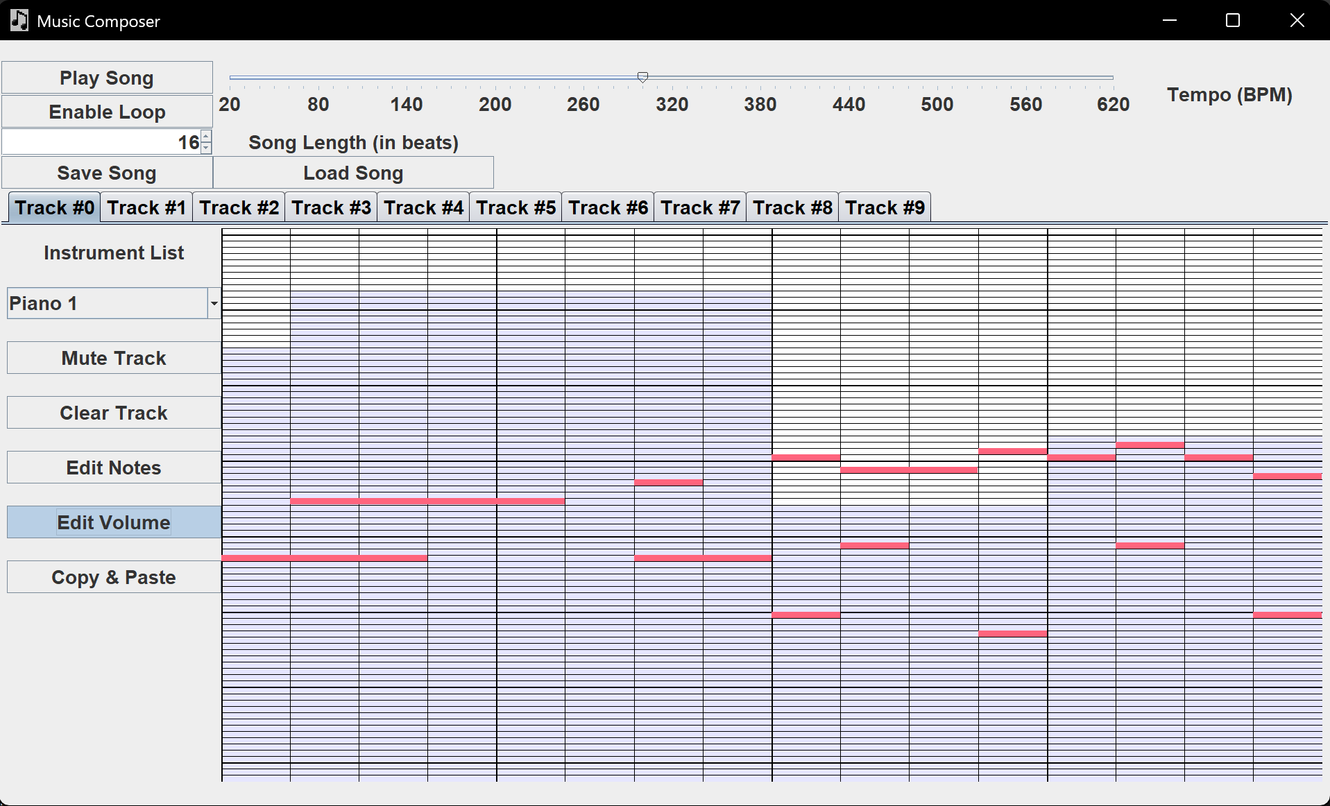Open a file with Load Song
The width and height of the screenshot is (1330, 806).
353,173
